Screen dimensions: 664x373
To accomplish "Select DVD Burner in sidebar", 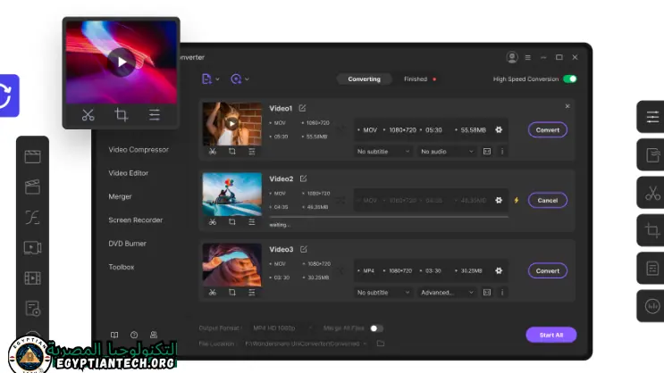I will [x=127, y=244].
